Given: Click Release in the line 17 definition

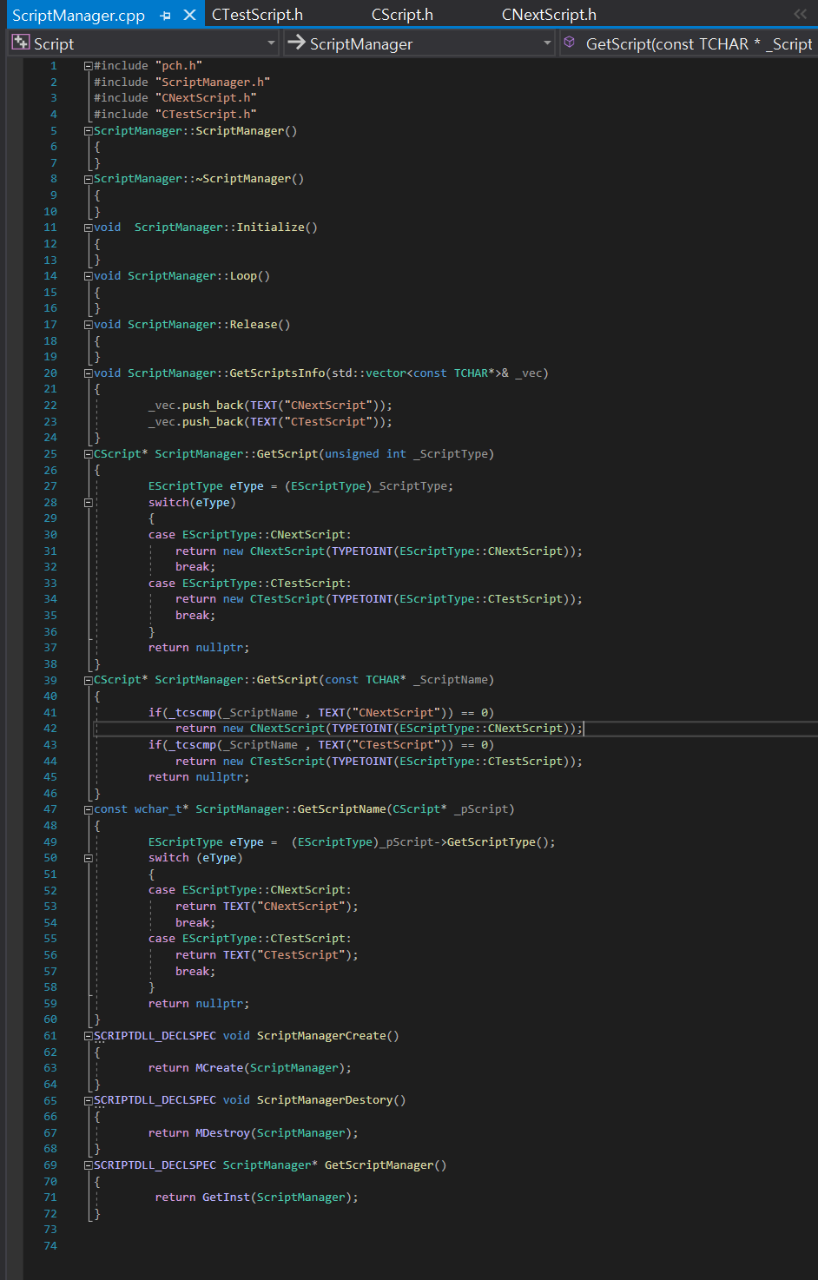Looking at the screenshot, I should pyautogui.click(x=253, y=325).
